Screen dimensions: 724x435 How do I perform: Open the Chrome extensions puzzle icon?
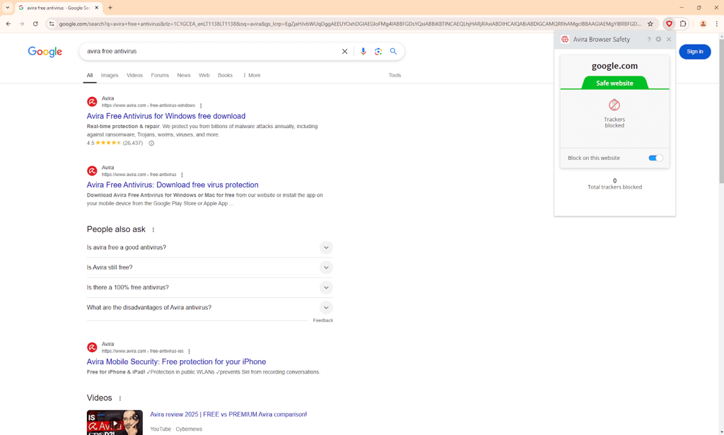pyautogui.click(x=683, y=23)
